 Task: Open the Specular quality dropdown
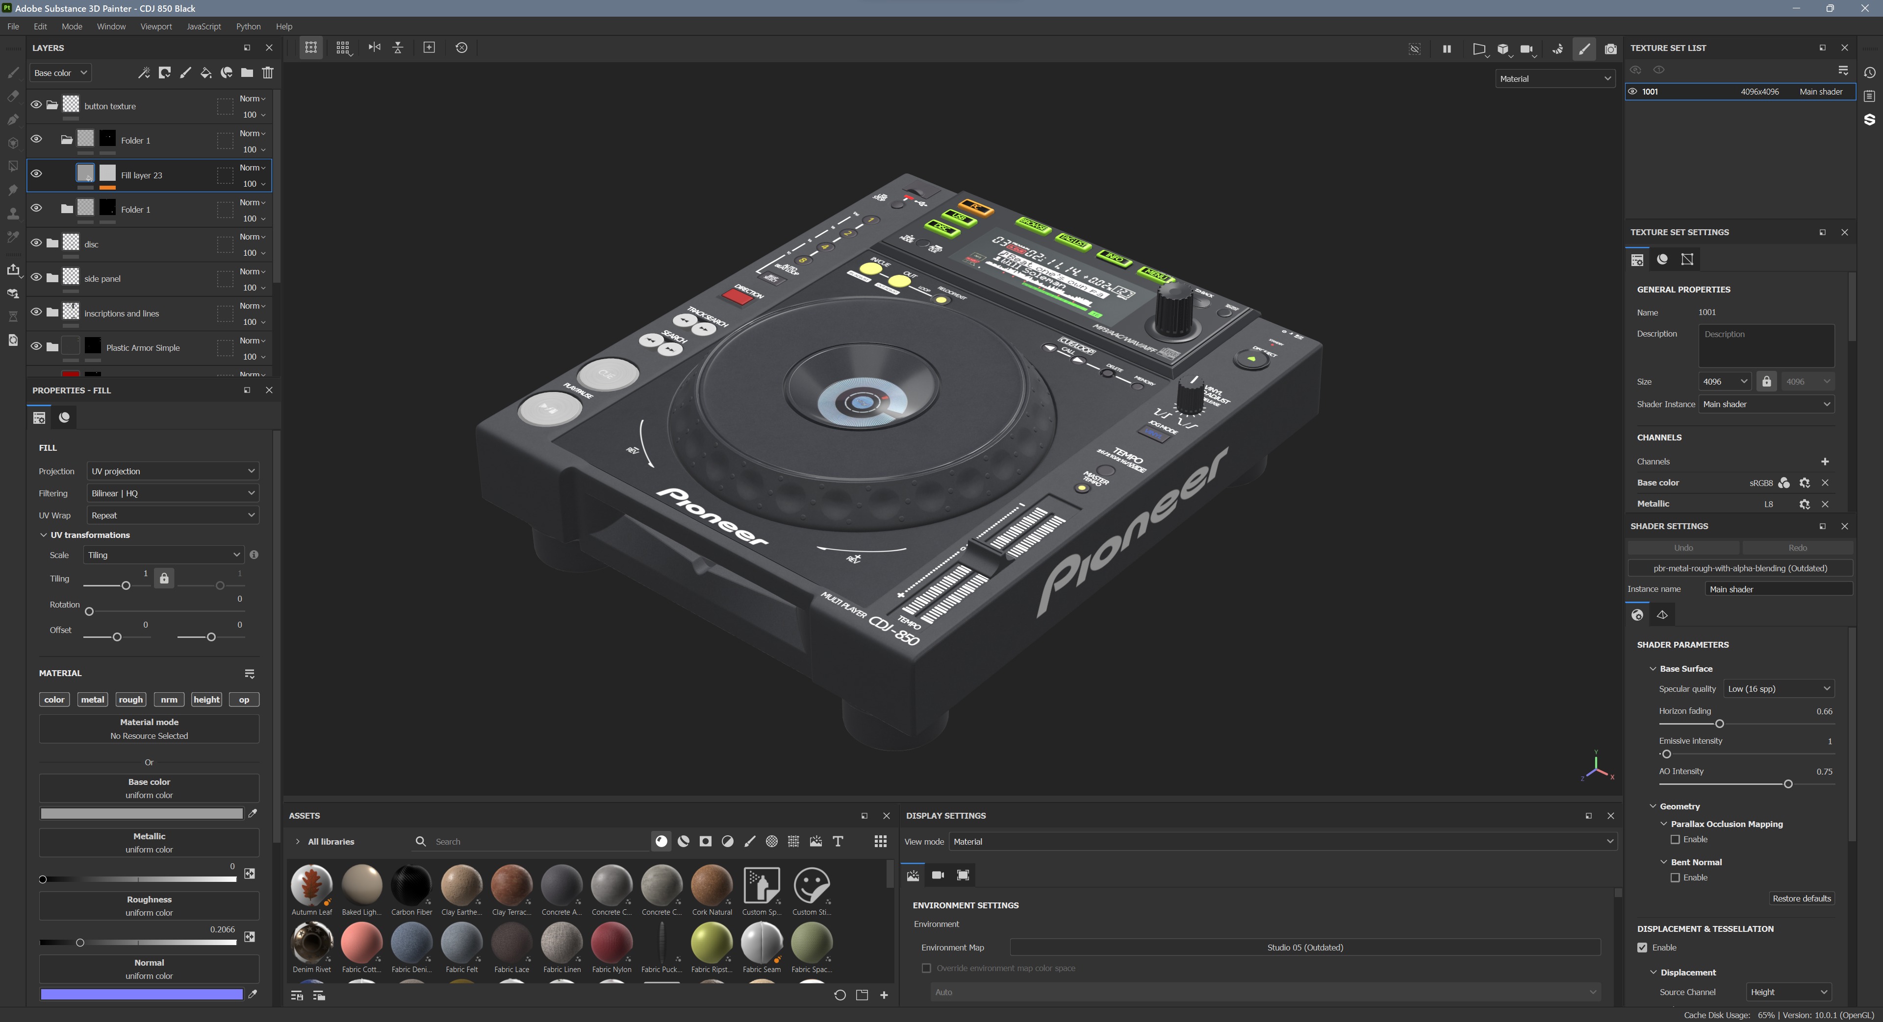click(x=1779, y=689)
